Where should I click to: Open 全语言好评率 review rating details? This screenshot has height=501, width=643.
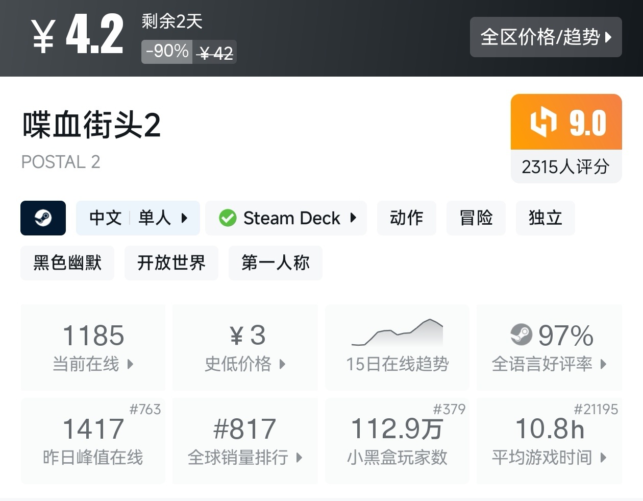point(549,347)
